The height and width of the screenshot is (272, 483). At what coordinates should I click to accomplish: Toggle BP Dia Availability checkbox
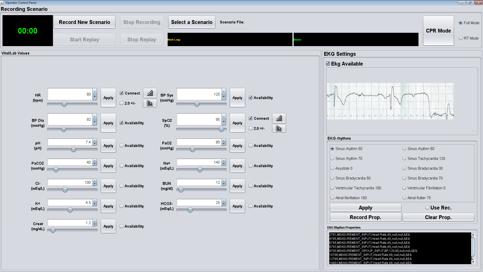tap(122, 123)
